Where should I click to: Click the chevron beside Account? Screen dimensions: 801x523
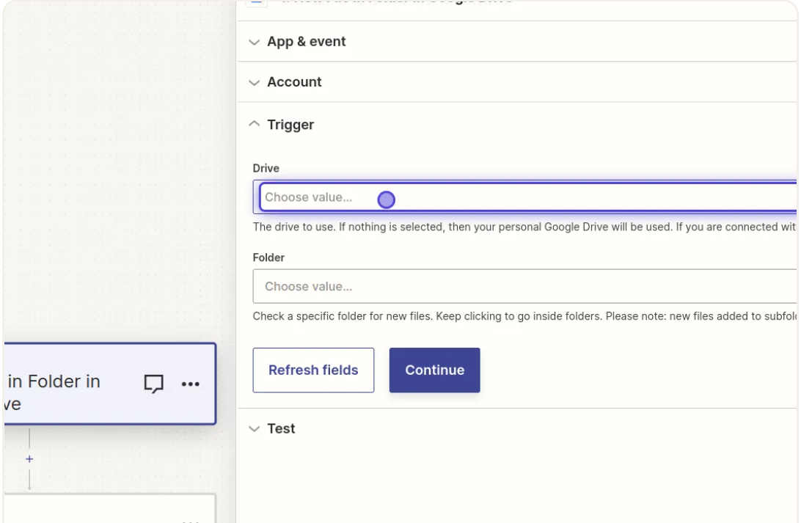click(x=255, y=82)
